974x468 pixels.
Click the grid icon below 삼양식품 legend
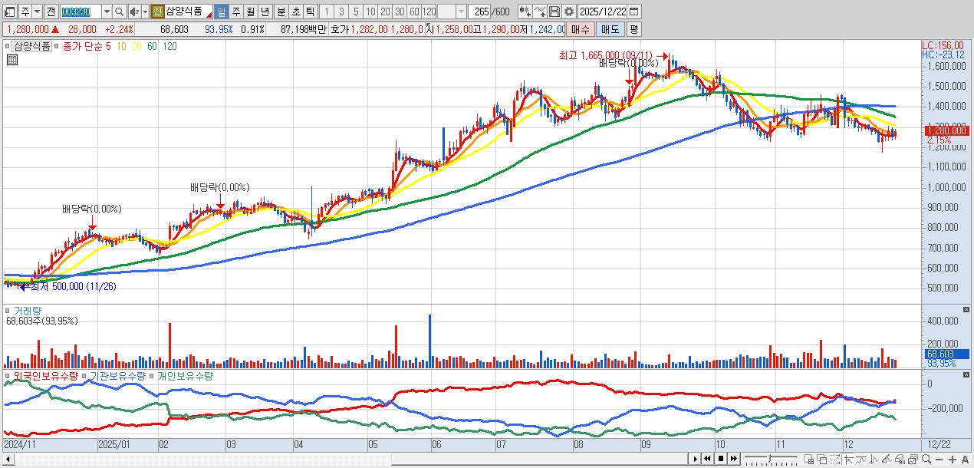pos(12,59)
